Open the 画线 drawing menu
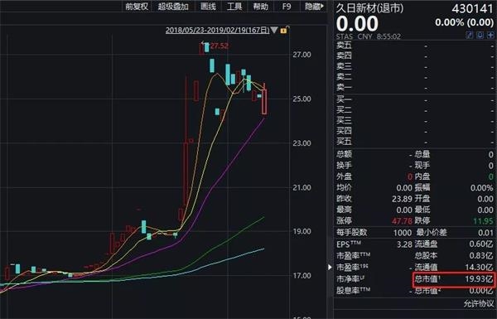497x319 pixels. (x=208, y=7)
